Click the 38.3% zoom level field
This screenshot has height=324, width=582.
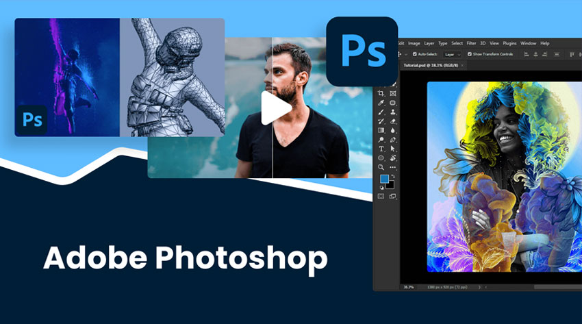pyautogui.click(x=409, y=287)
